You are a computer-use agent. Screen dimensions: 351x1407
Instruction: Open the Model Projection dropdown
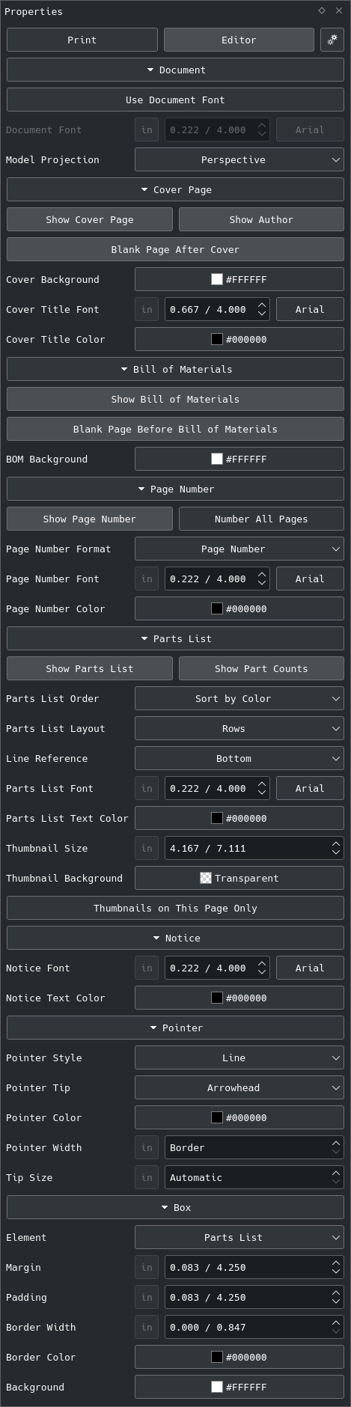coord(239,159)
